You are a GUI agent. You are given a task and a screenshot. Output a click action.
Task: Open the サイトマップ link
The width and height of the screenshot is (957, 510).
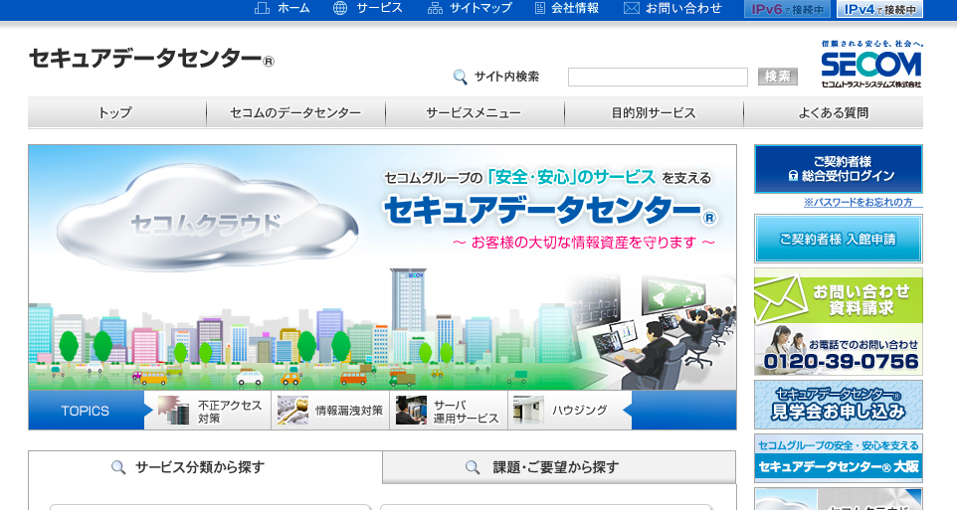pos(480,9)
